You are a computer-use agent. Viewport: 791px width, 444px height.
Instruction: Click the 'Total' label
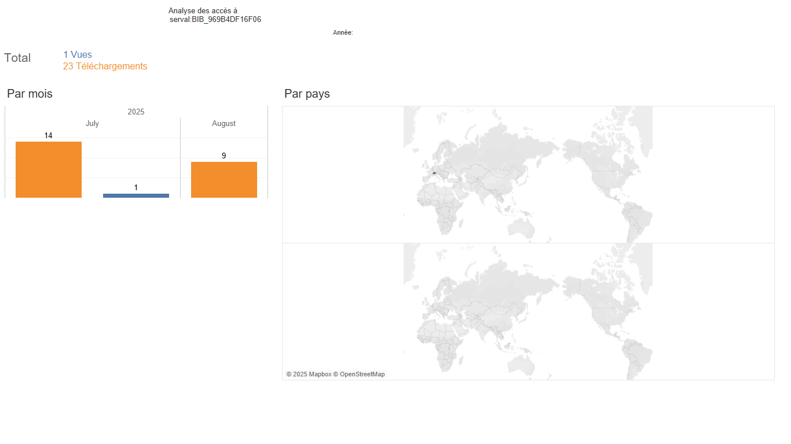17,58
